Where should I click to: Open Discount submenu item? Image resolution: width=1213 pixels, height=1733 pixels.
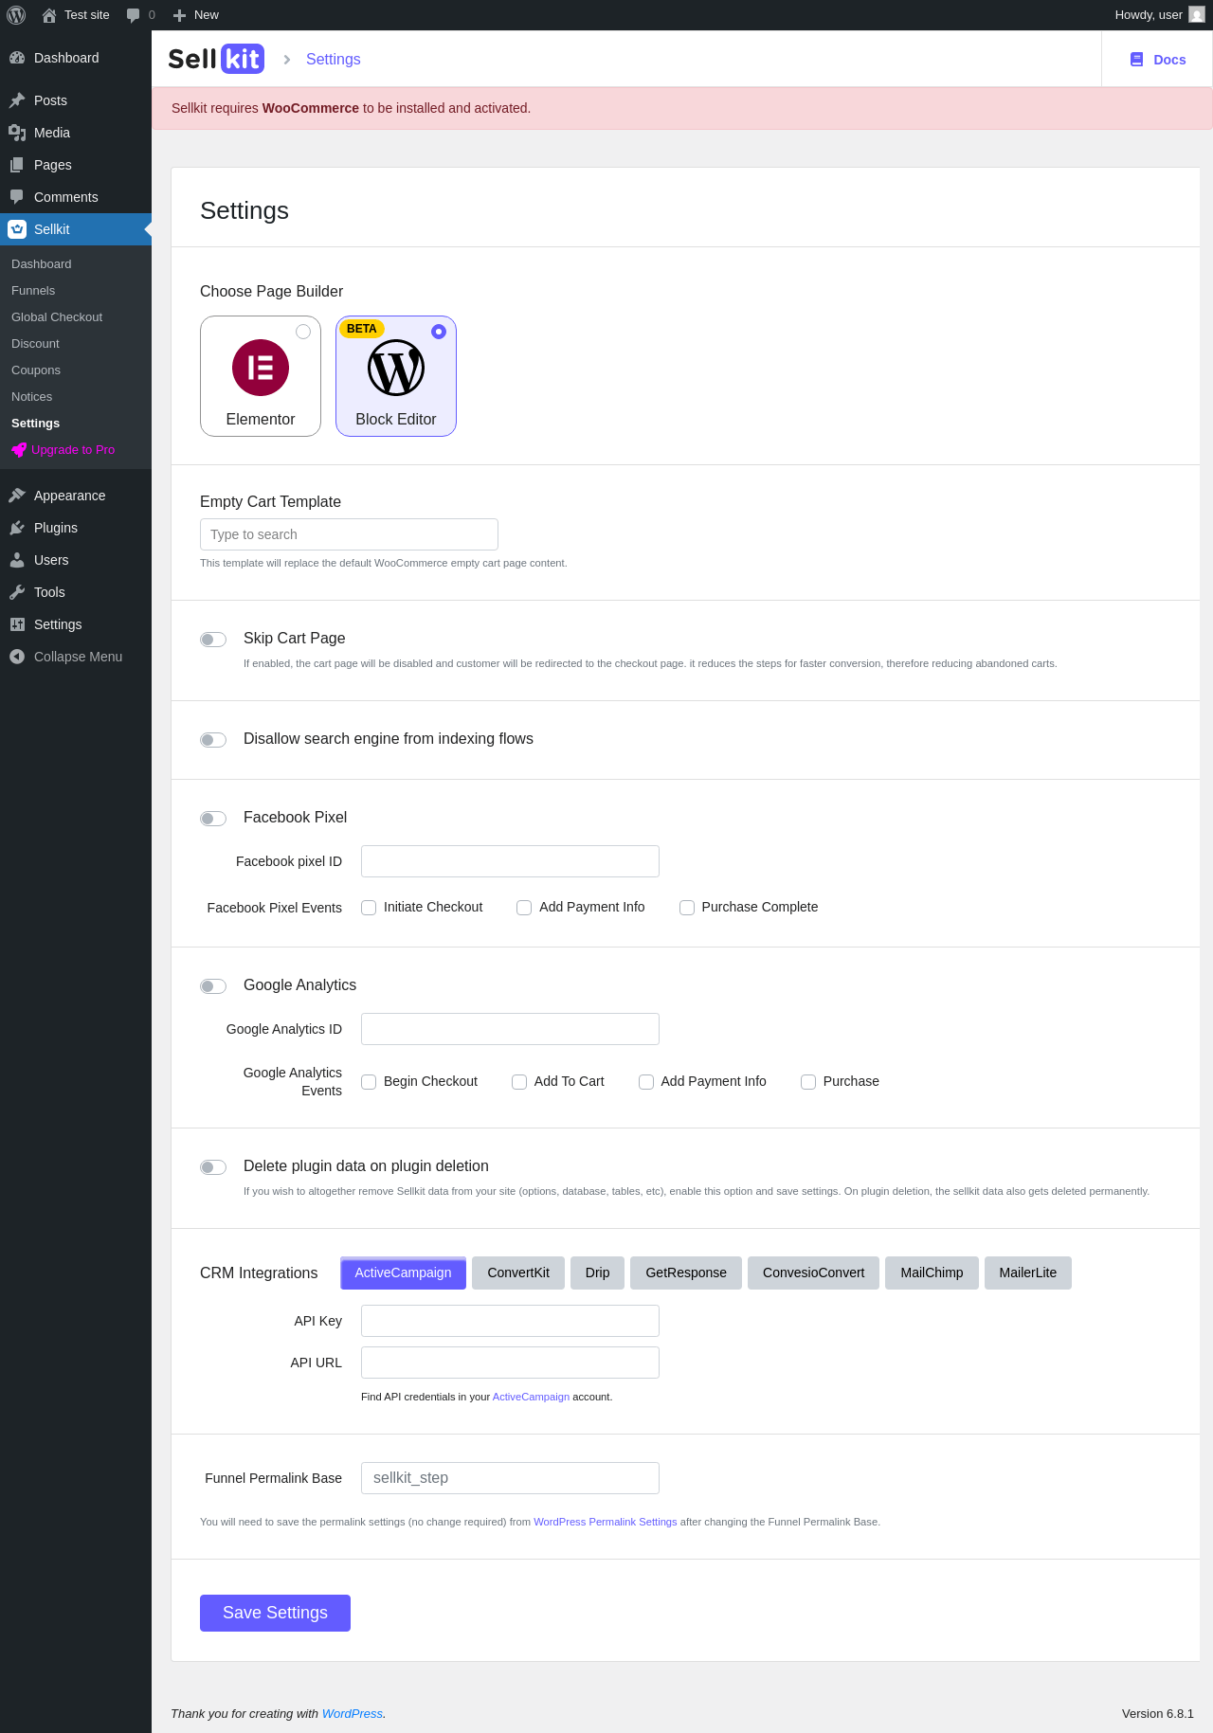pos(35,344)
